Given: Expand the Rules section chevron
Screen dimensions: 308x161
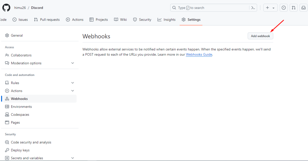Looking at the screenshot, I should click(x=73, y=83).
